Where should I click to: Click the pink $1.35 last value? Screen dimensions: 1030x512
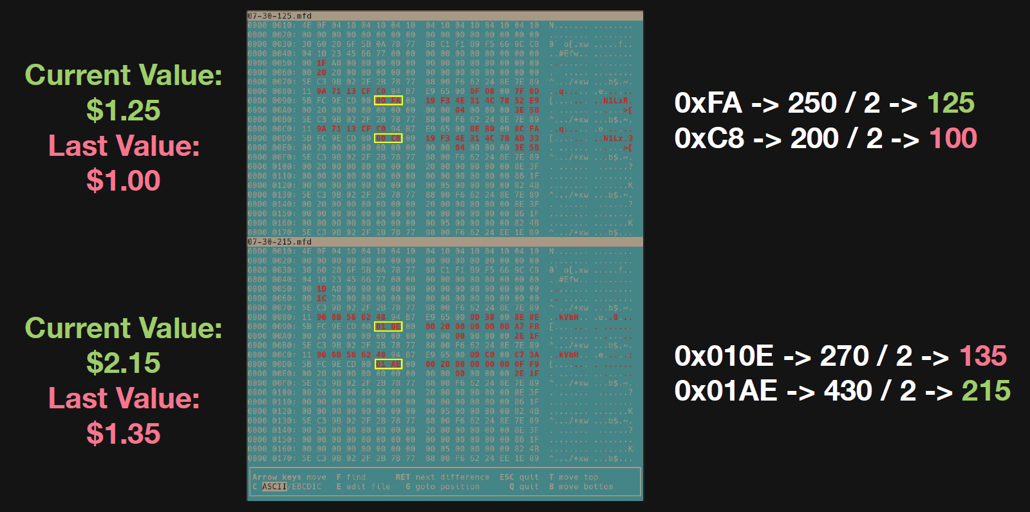(124, 433)
